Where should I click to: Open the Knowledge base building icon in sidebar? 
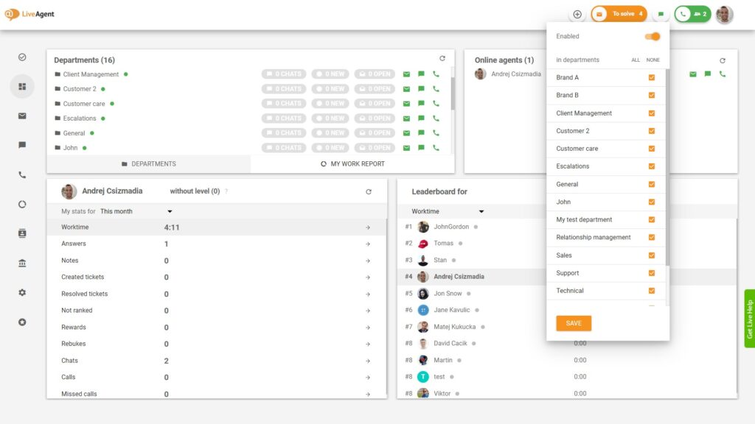[22, 263]
